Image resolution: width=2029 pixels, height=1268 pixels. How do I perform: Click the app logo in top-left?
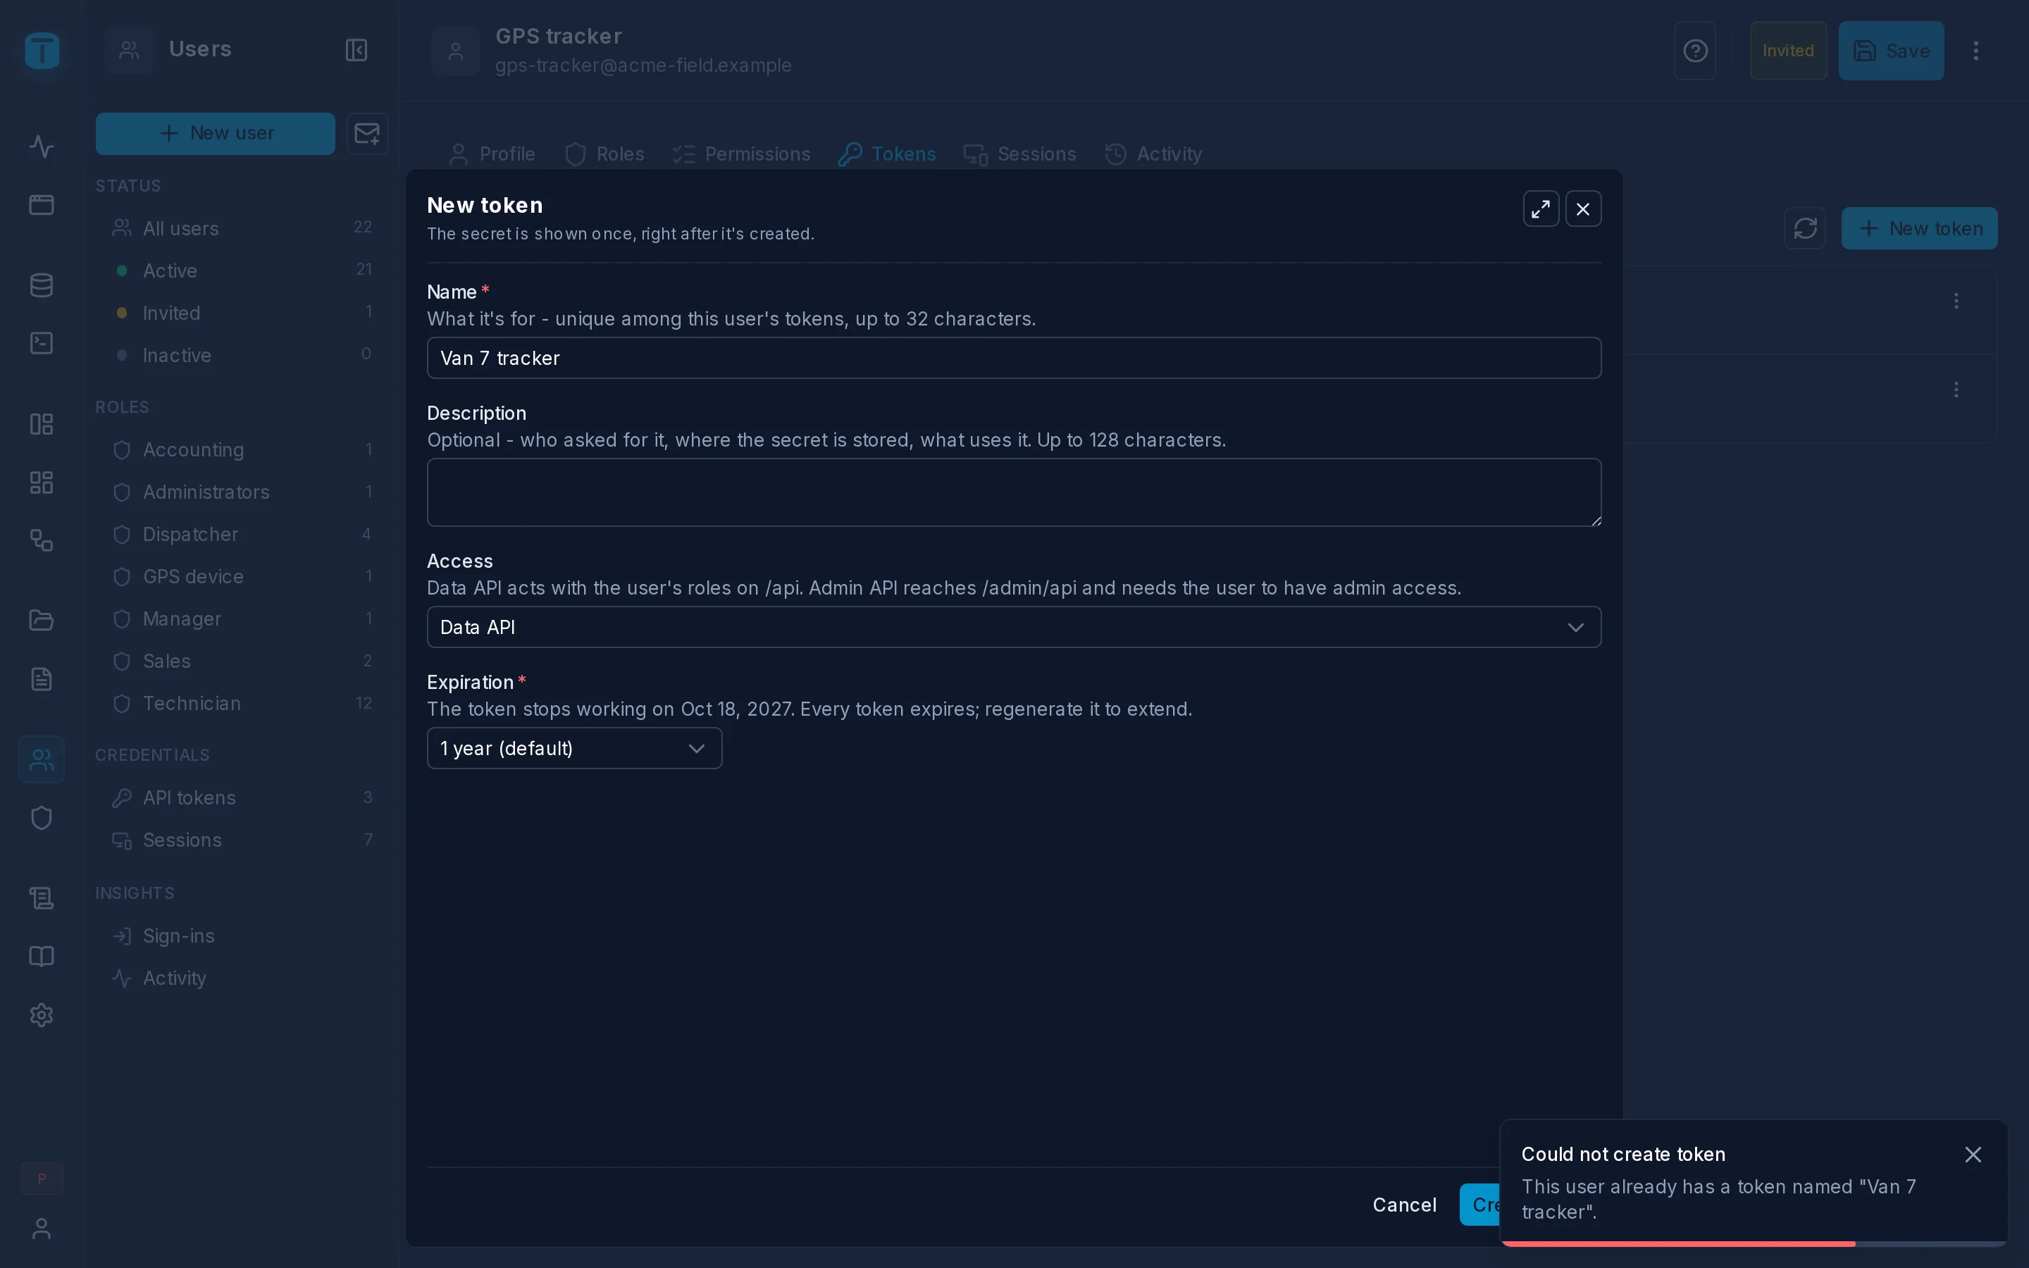(x=41, y=50)
